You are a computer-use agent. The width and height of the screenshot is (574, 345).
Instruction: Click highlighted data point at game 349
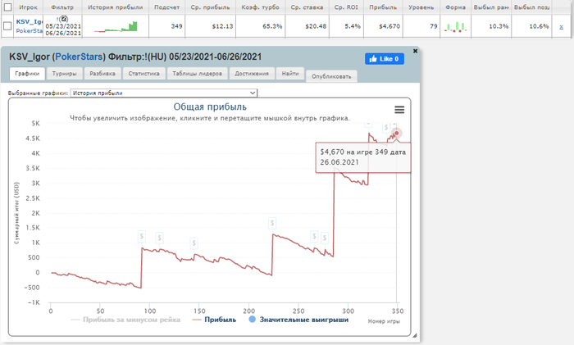coord(396,134)
